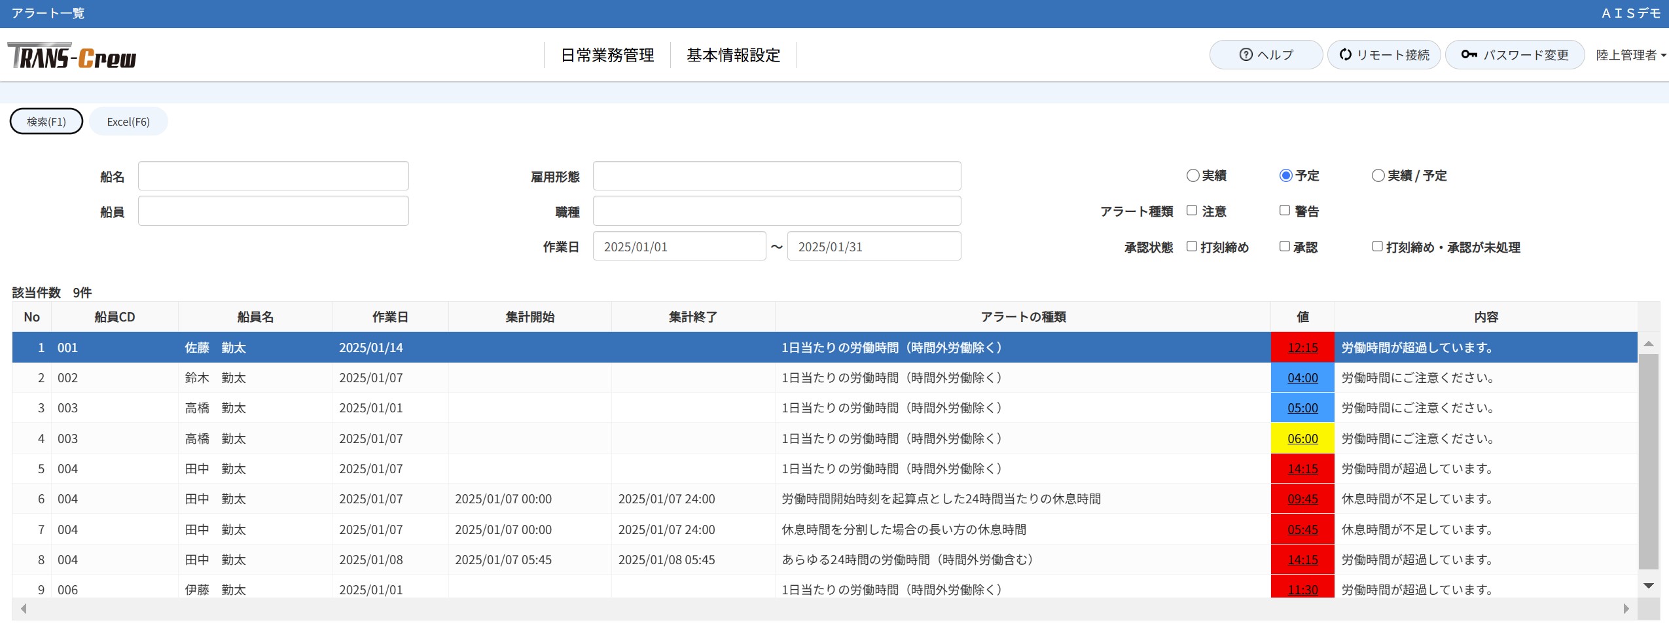Check the 警告 alert type checkbox
The image size is (1669, 627).
[x=1285, y=210]
